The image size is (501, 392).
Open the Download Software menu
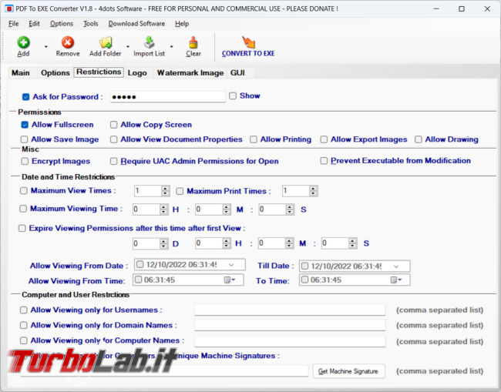tap(136, 24)
